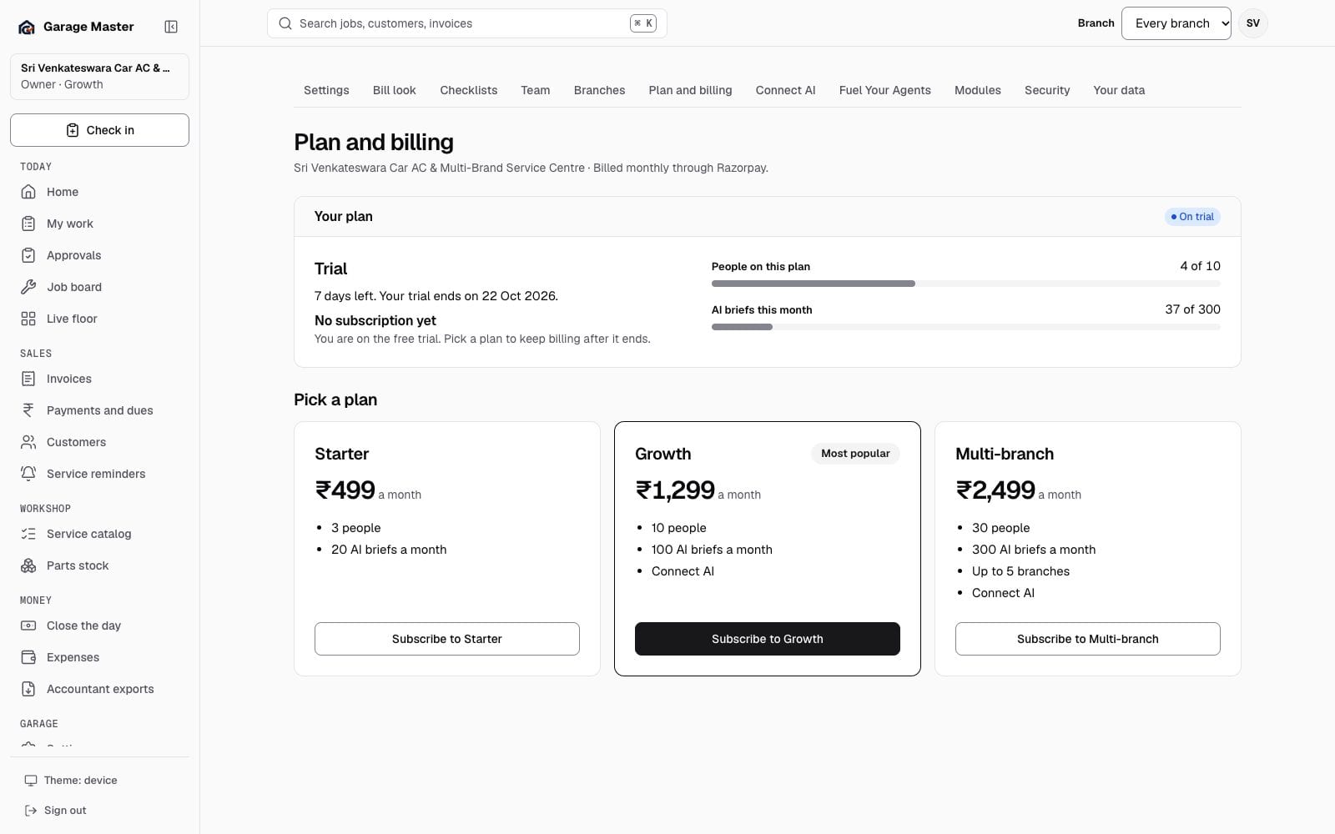Open Invoices document icon
Image resolution: width=1335 pixels, height=834 pixels.
point(28,379)
